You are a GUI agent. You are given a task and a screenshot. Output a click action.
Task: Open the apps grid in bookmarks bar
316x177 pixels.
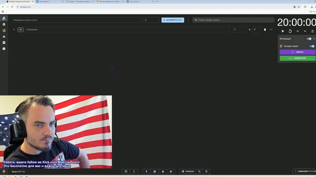3,12
